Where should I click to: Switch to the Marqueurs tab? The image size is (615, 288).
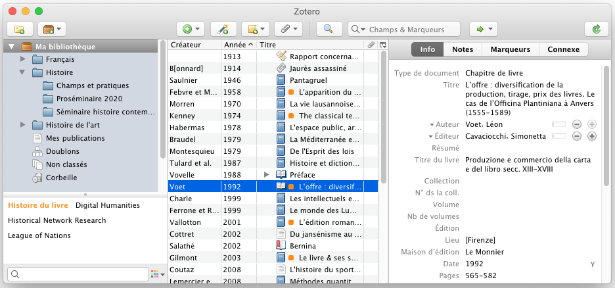click(511, 49)
